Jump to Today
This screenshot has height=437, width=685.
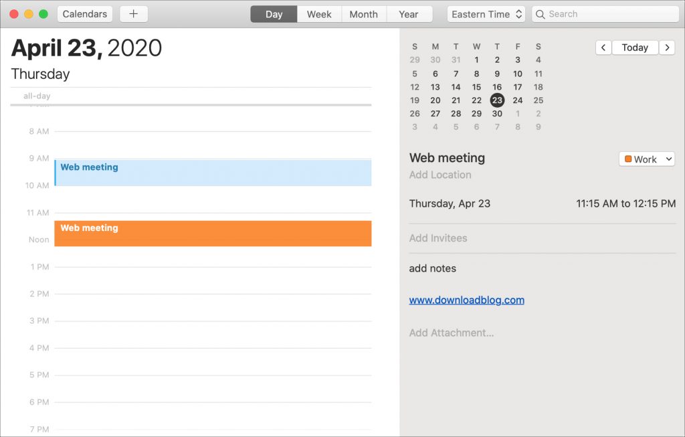point(634,47)
